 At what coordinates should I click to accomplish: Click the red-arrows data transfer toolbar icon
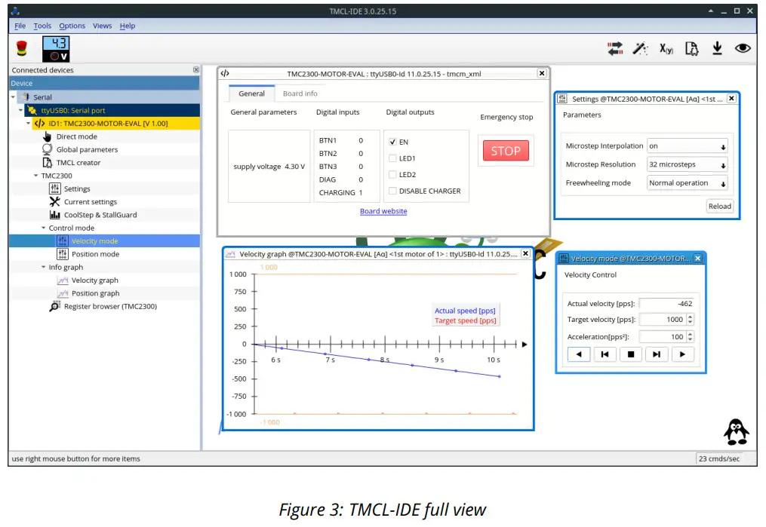click(x=615, y=48)
